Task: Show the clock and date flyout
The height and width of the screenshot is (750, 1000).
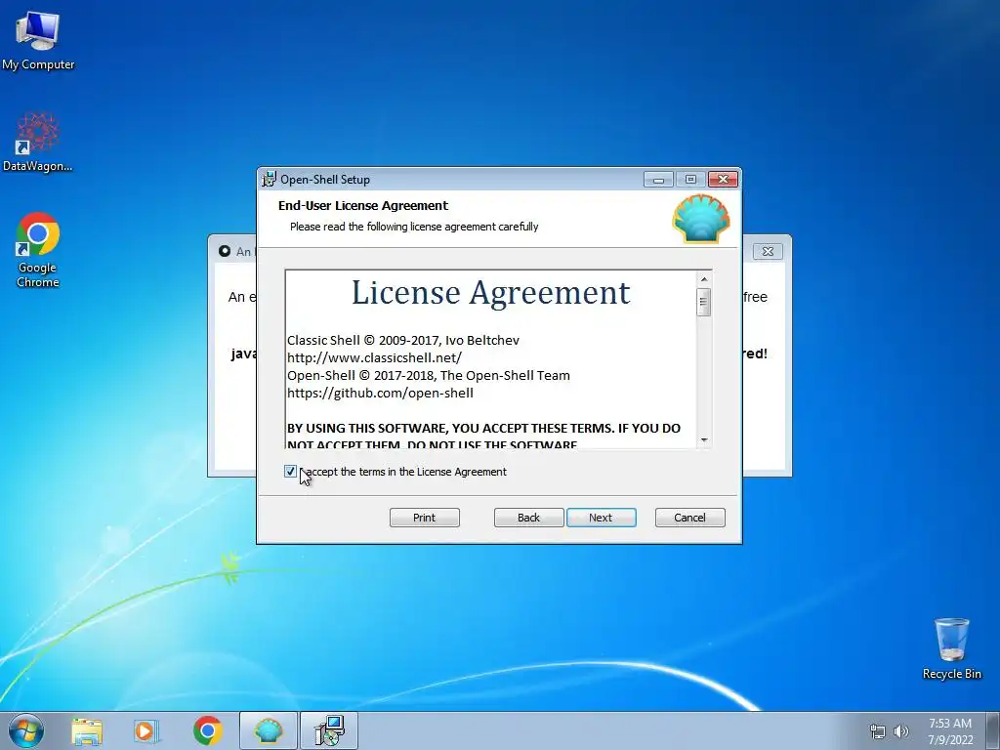Action: coord(950,731)
